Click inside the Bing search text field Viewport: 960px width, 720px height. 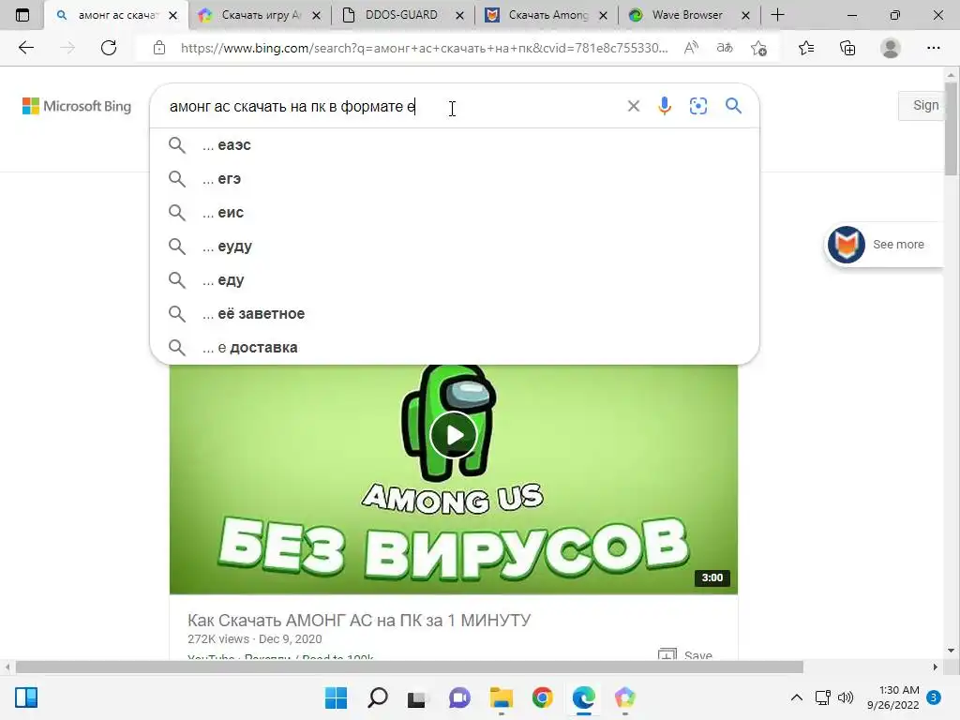pyautogui.click(x=392, y=106)
